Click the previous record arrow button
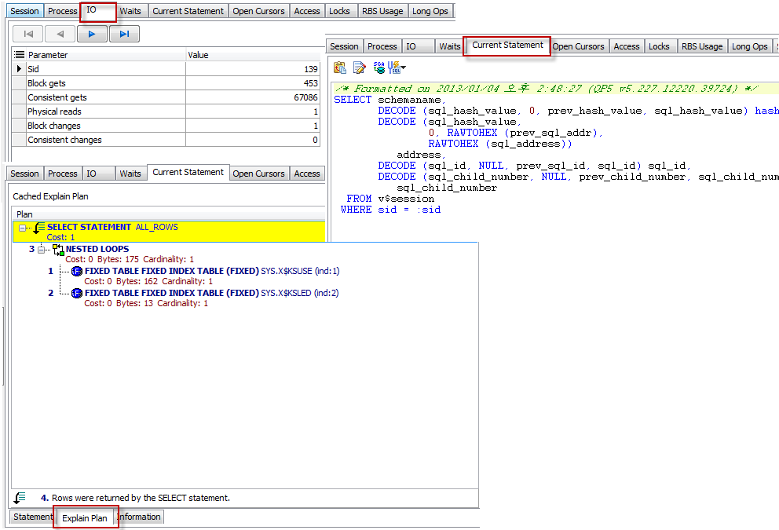Image resolution: width=779 pixels, height=530 pixels. tap(60, 34)
